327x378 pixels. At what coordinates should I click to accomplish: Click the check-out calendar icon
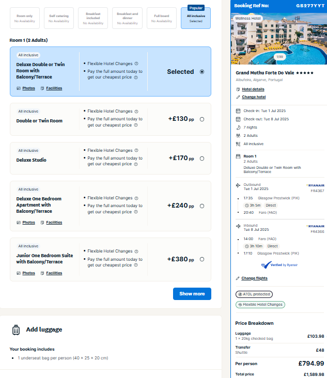[x=238, y=119]
